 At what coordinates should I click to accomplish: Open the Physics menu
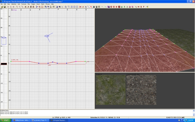tap(47, 4)
